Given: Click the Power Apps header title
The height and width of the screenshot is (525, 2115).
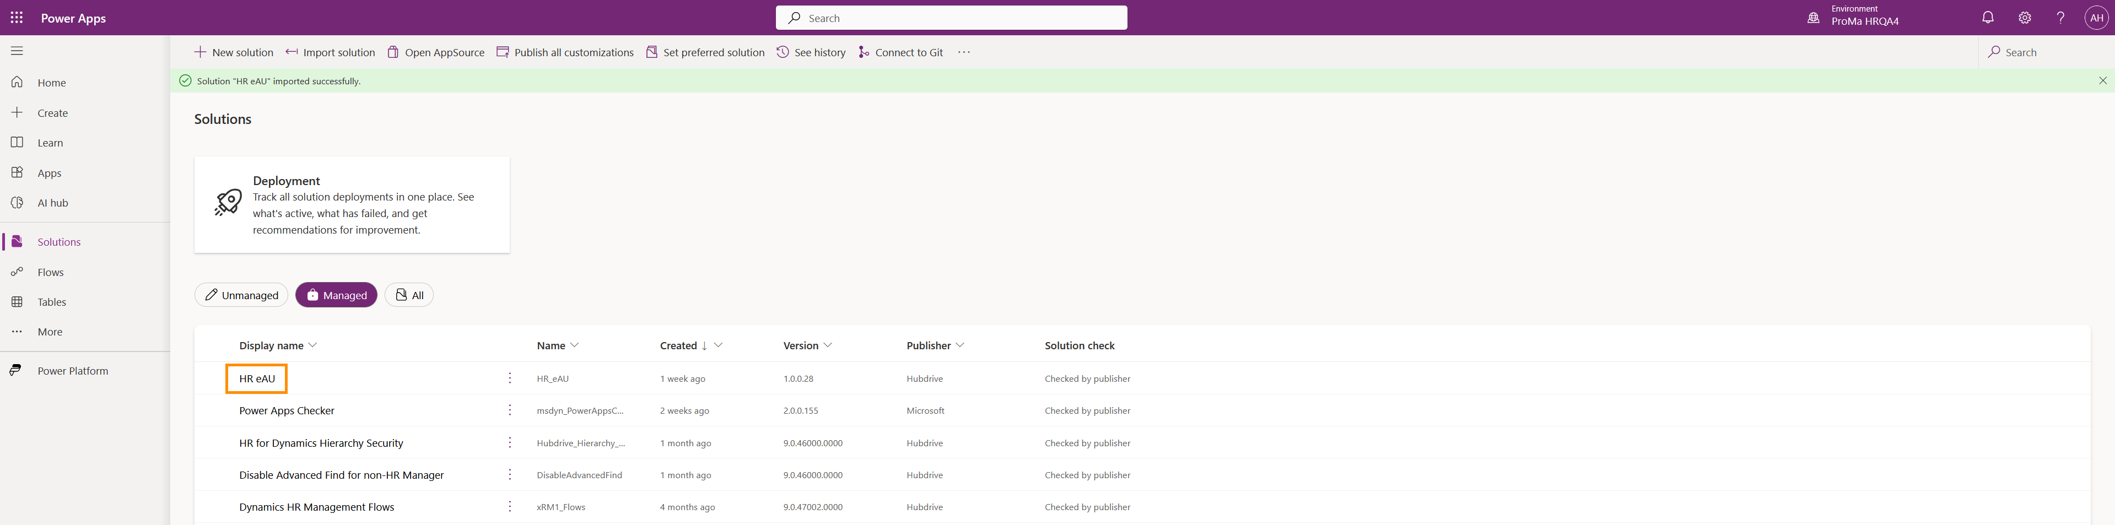Looking at the screenshot, I should (73, 18).
